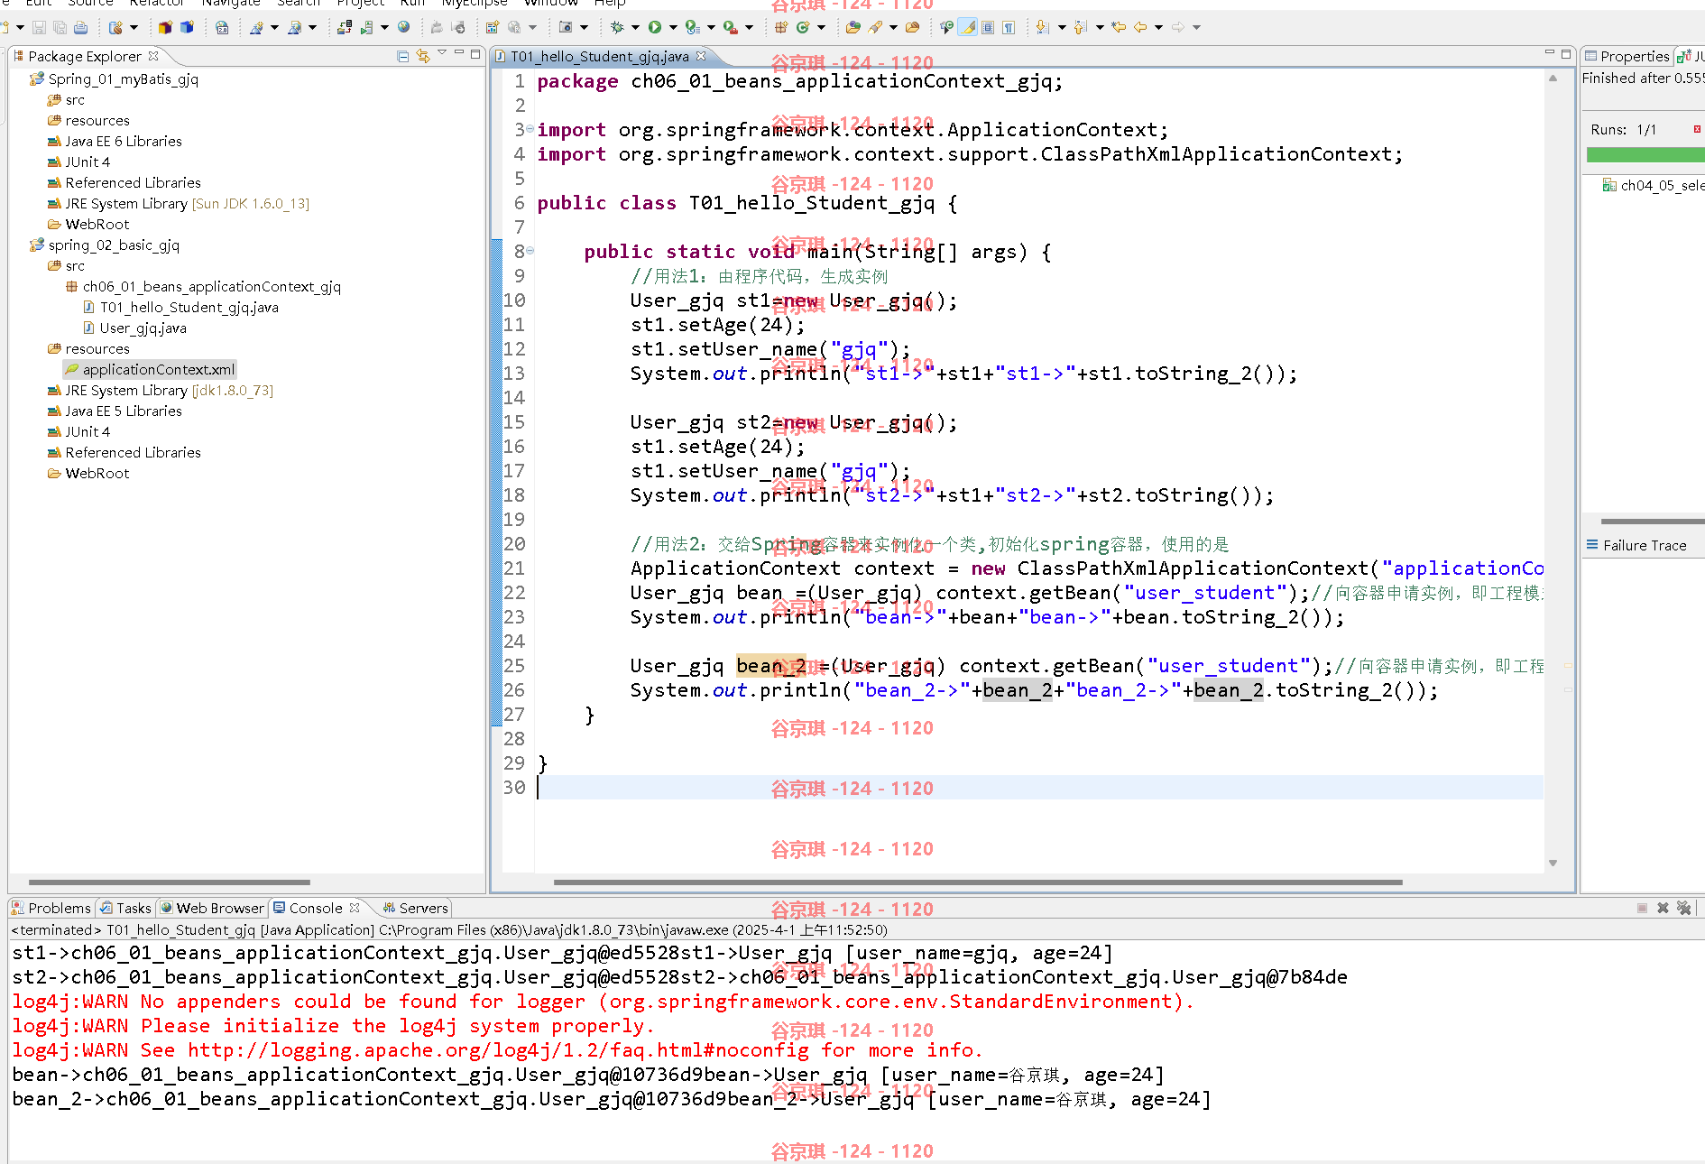Switch to the Tasks tab

pos(125,909)
